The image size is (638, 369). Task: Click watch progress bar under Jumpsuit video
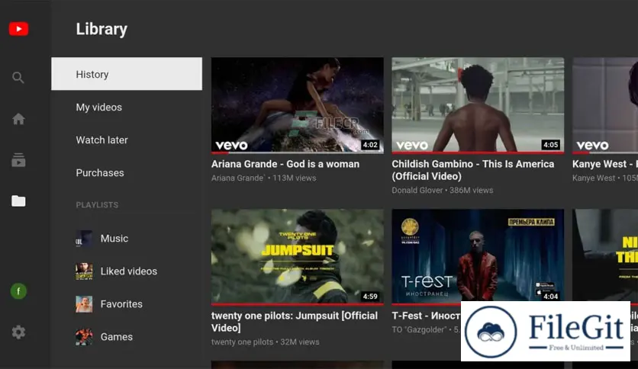click(x=298, y=304)
